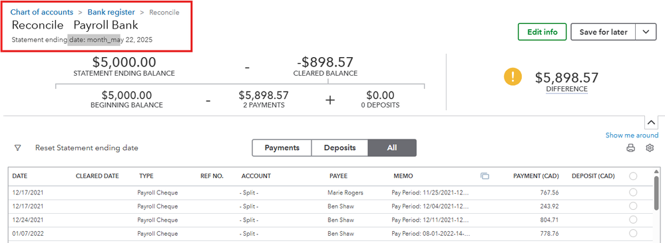This screenshot has height=243, width=665.
Task: Mark Ben Shaw 804.71 payment as cleared
Action: [x=633, y=220]
